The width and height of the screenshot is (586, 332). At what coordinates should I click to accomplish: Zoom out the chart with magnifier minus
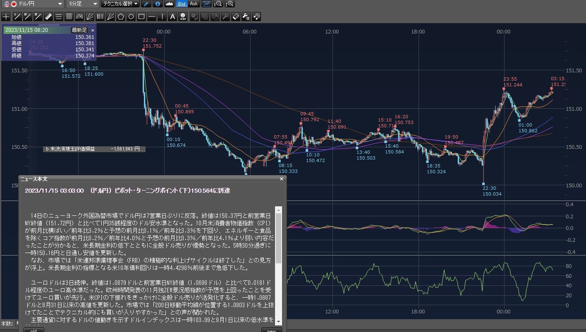218,4
